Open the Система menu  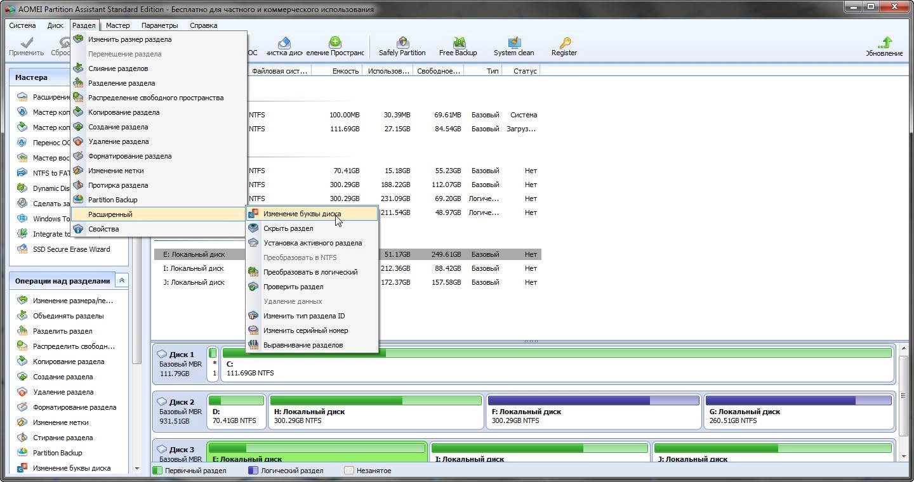[x=22, y=25]
